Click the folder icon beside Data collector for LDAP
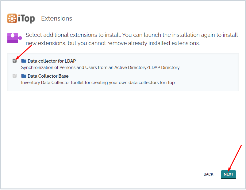 24,61
